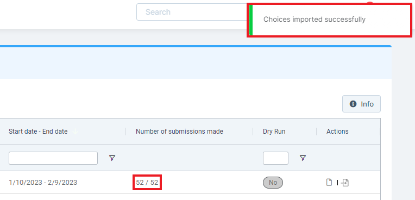Click the import choices file-arrow icon
Image resolution: width=415 pixels, height=200 pixels.
[345, 182]
